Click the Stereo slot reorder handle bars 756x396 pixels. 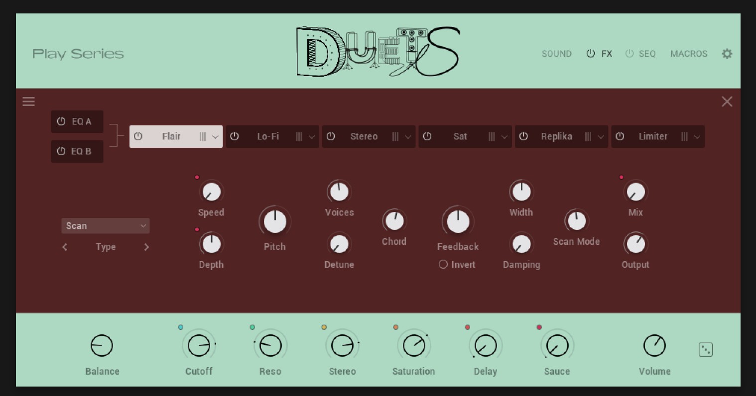(x=395, y=136)
